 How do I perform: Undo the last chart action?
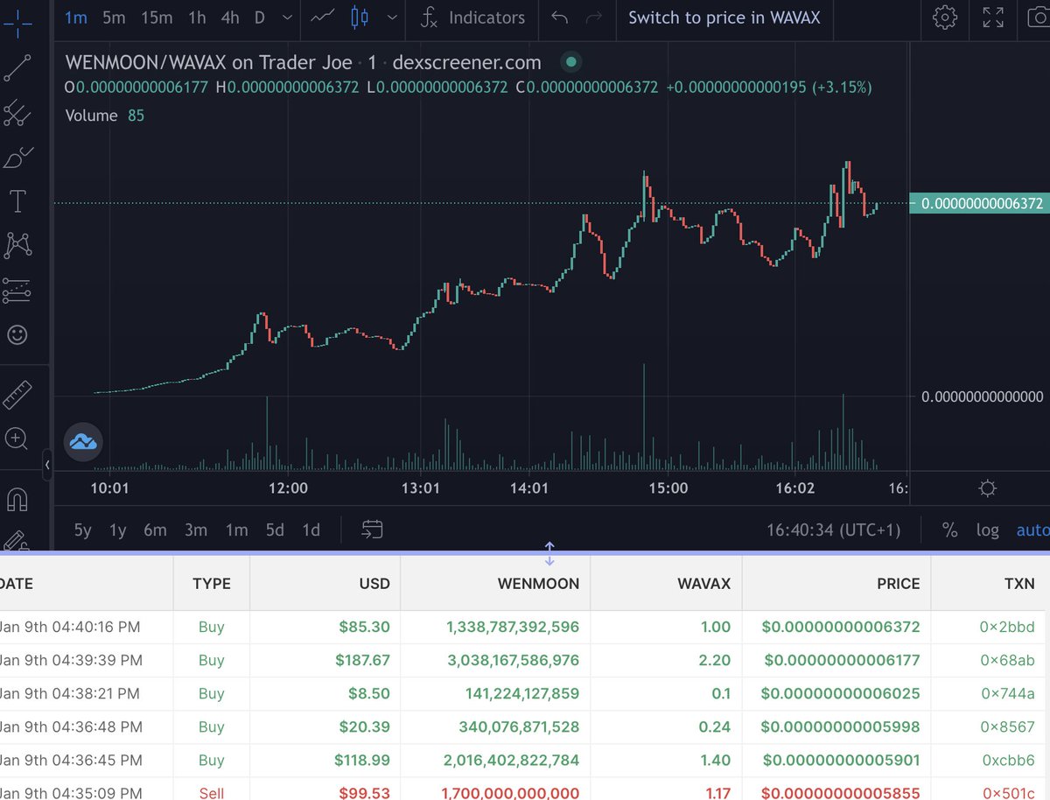[x=560, y=18]
